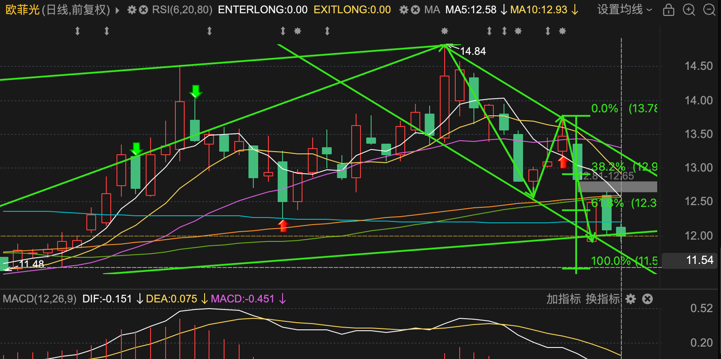Select the MACD:-0.451 value
The image size is (721, 359).
click(243, 299)
